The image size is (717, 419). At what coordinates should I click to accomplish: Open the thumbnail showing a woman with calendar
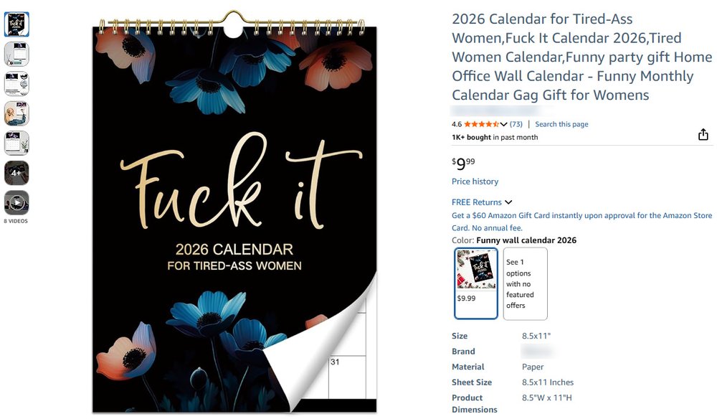point(16,113)
